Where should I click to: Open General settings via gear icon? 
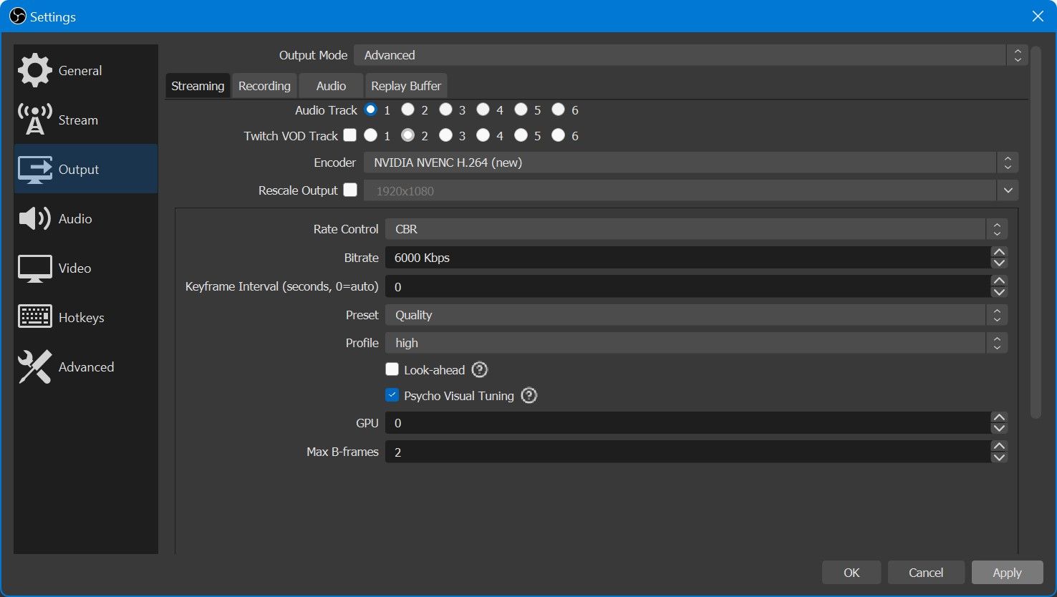coord(34,71)
